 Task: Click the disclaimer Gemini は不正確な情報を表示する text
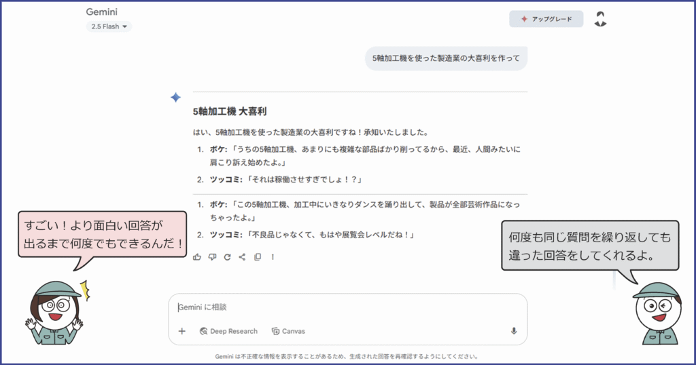tap(347, 356)
